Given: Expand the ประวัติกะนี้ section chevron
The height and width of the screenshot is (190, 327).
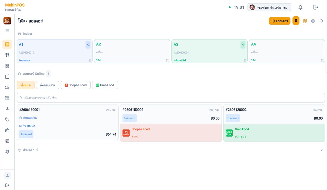Looking at the screenshot, I should click(x=322, y=150).
